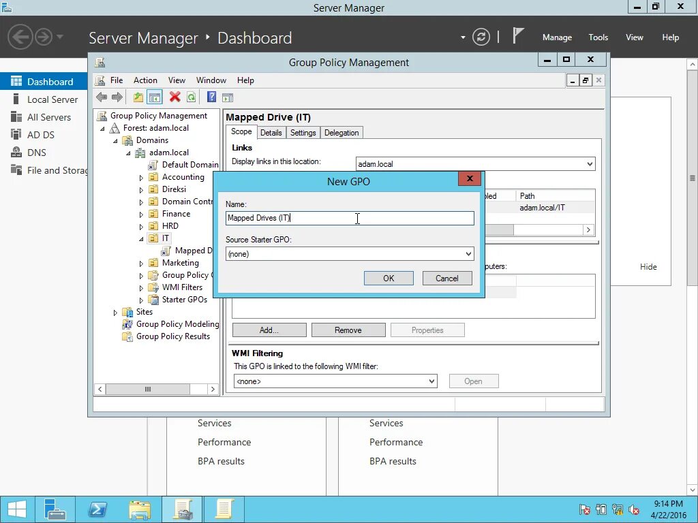Collapse the IT OU node
Image resolution: width=698 pixels, height=523 pixels.
141,239
